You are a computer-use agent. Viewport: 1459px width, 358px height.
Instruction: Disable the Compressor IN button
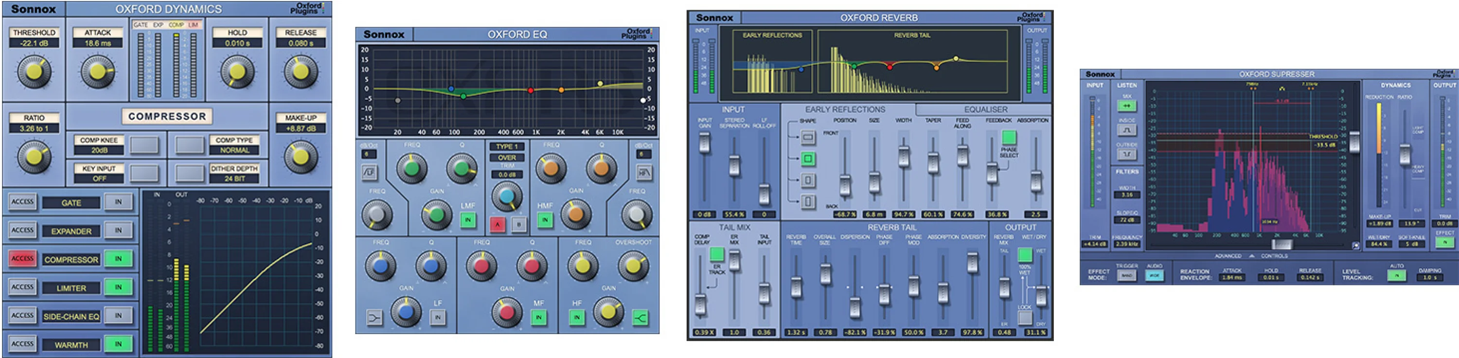click(118, 259)
